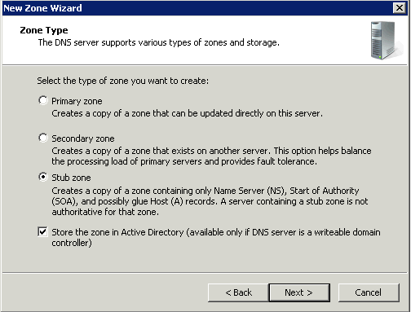
Task: Click the Next > button
Action: coord(299,292)
